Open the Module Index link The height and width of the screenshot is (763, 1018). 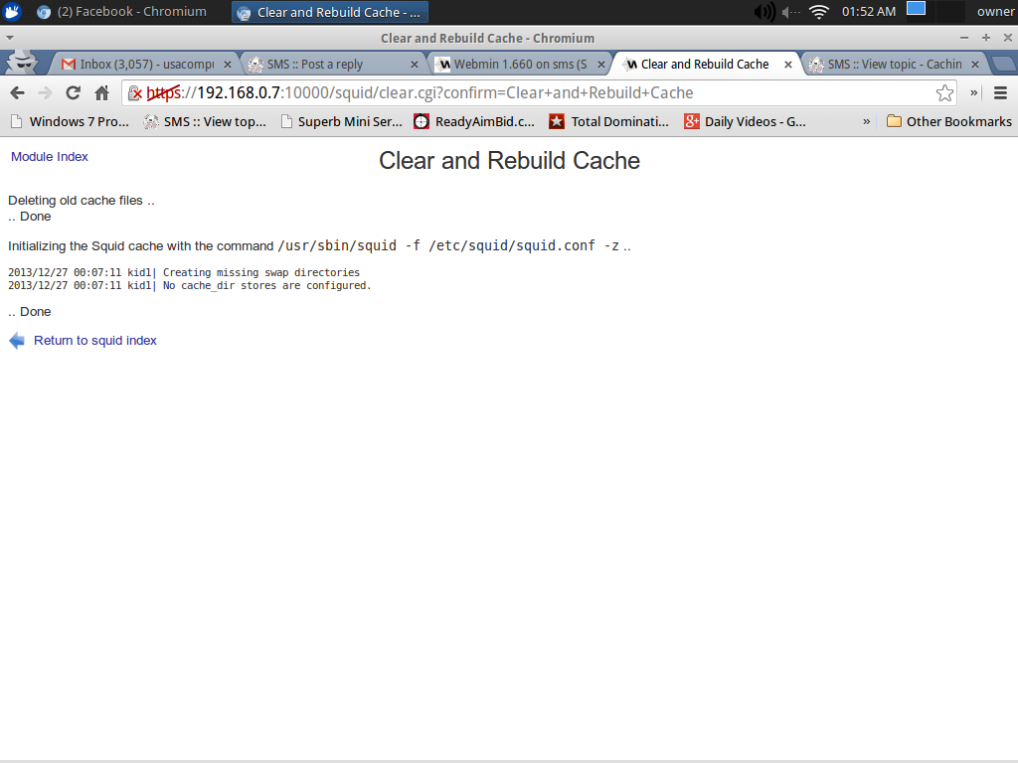(50, 157)
